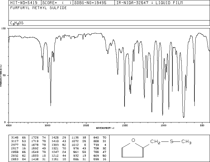The width and height of the screenshot is (210, 162).
Task: Click the sulfur atom S in the structure
Action: 172,141
